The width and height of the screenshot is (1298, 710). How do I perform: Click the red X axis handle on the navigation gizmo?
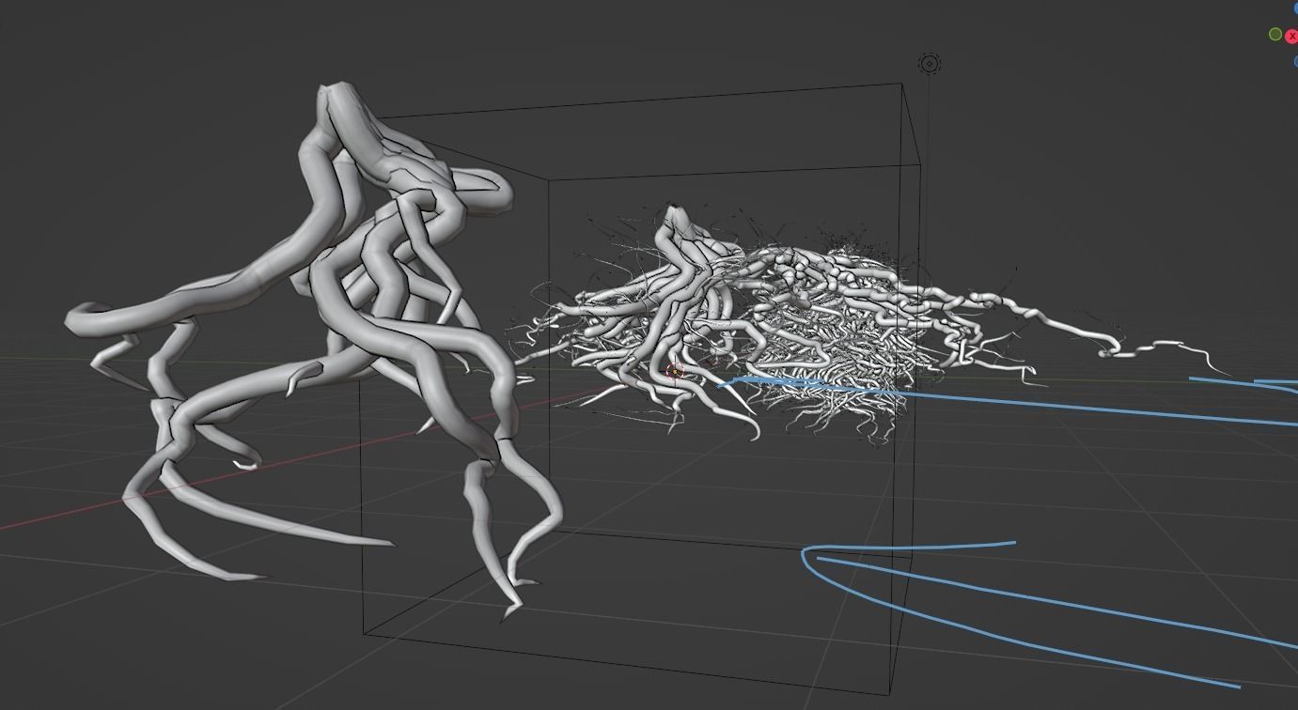pos(1290,33)
